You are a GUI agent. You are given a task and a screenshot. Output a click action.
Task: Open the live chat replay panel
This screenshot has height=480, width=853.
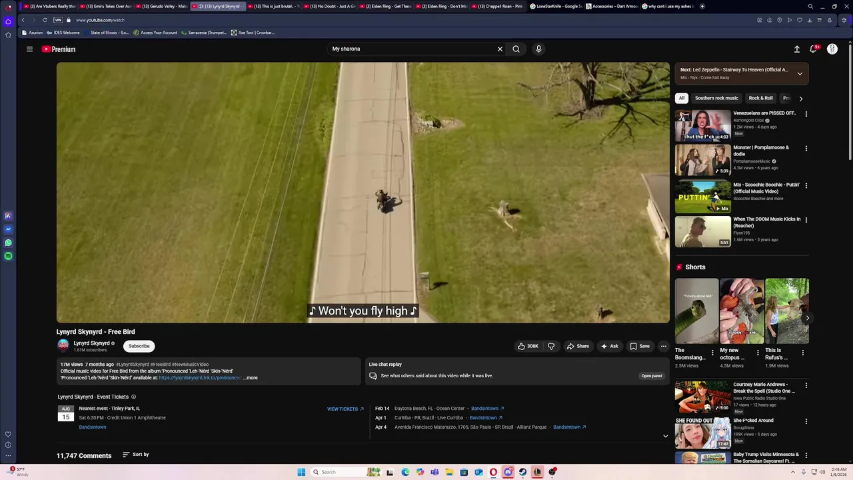(x=652, y=376)
